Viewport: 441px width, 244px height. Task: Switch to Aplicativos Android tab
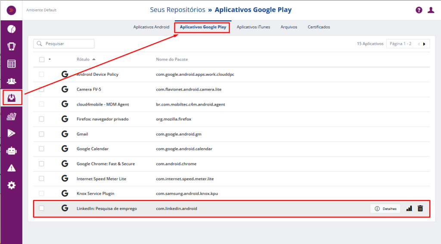[151, 27]
